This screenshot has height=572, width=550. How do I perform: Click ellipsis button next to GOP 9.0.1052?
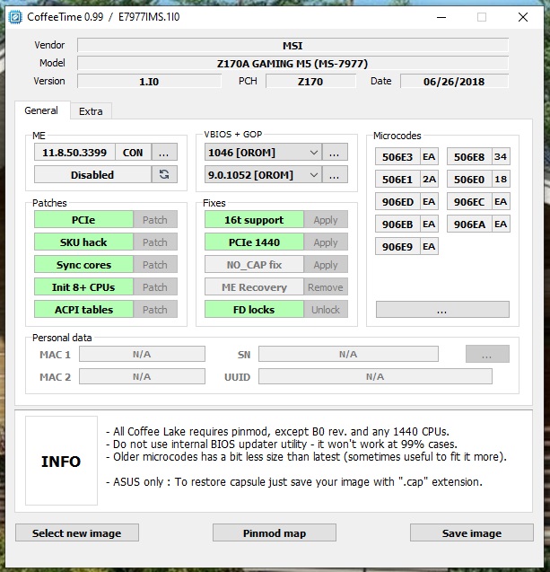click(x=335, y=175)
